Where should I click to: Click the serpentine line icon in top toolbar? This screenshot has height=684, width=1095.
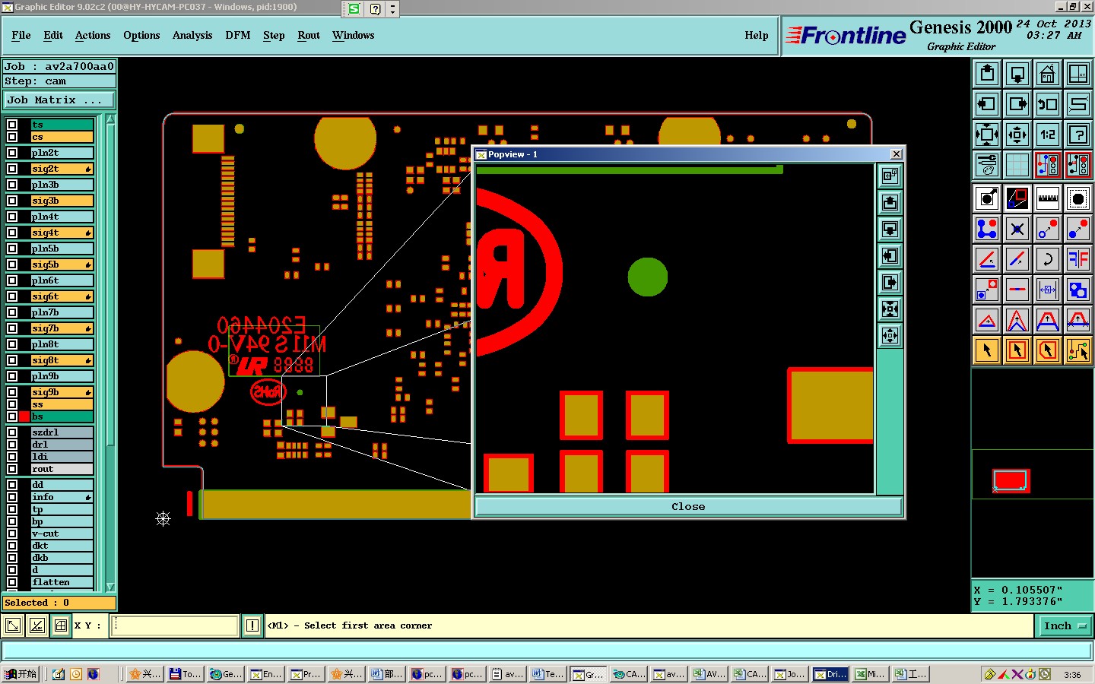click(1078, 104)
